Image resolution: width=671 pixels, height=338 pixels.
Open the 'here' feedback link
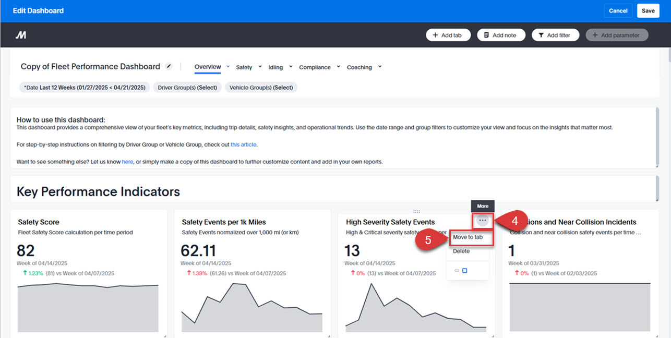pos(127,162)
